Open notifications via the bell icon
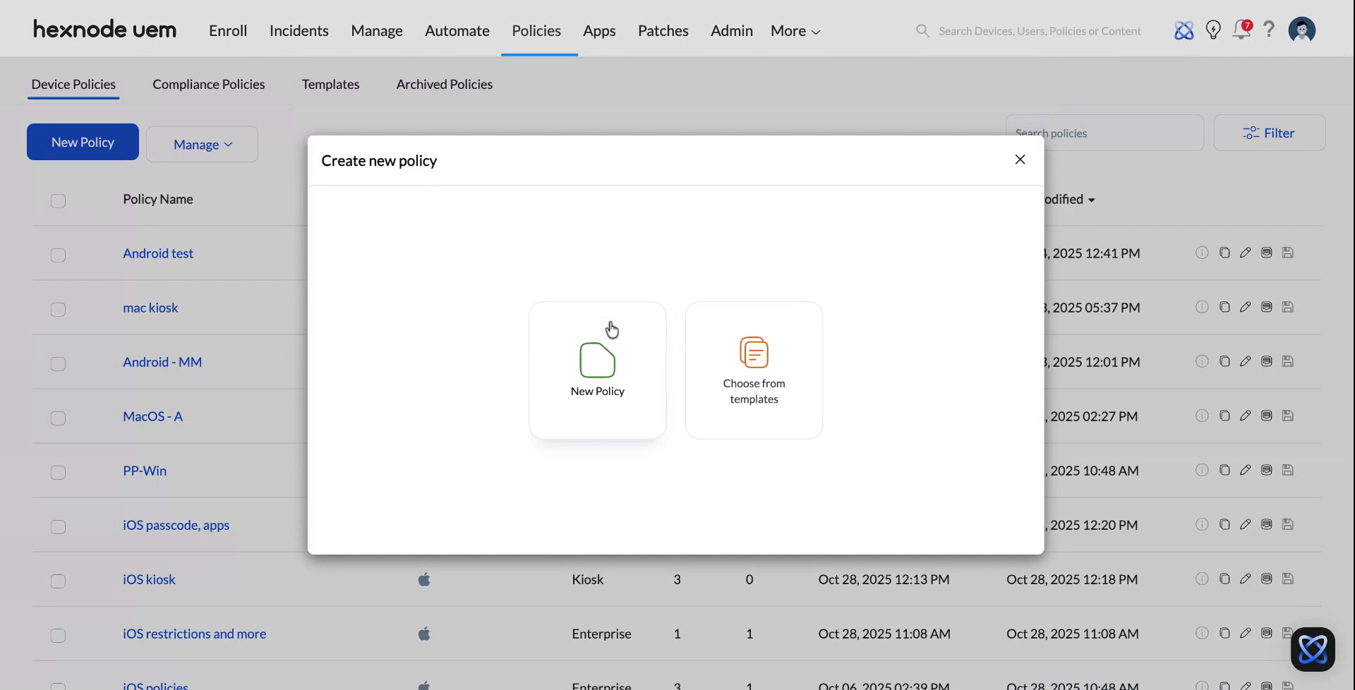This screenshot has width=1355, height=690. point(1241,30)
